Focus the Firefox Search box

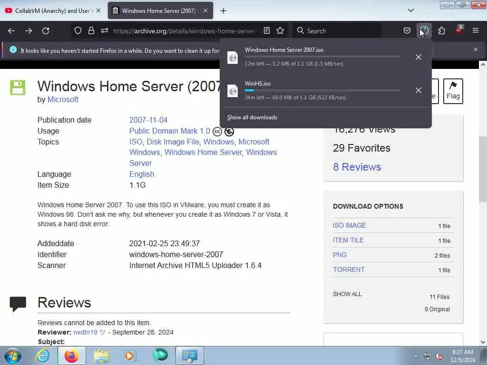pos(337,31)
